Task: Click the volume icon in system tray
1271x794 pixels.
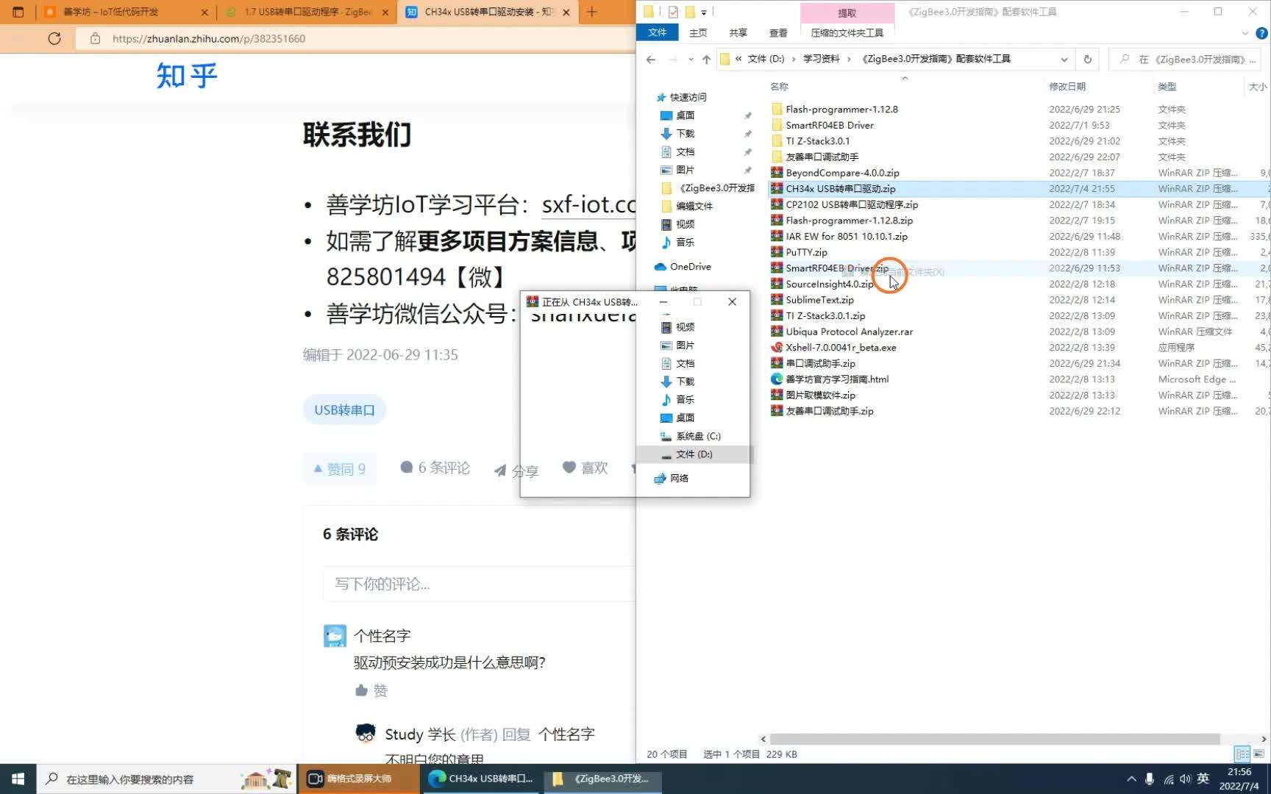Action: coord(1186,779)
